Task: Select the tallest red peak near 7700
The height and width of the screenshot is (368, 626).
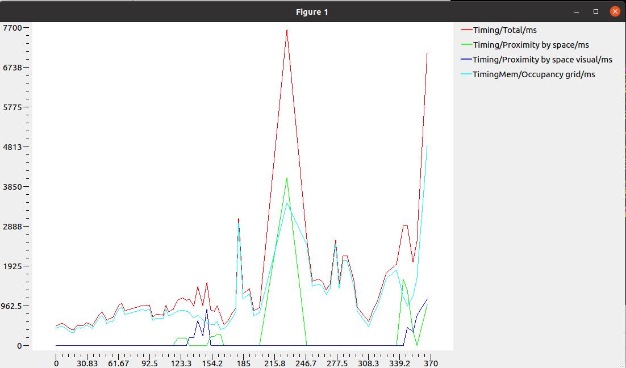Action: coord(288,30)
